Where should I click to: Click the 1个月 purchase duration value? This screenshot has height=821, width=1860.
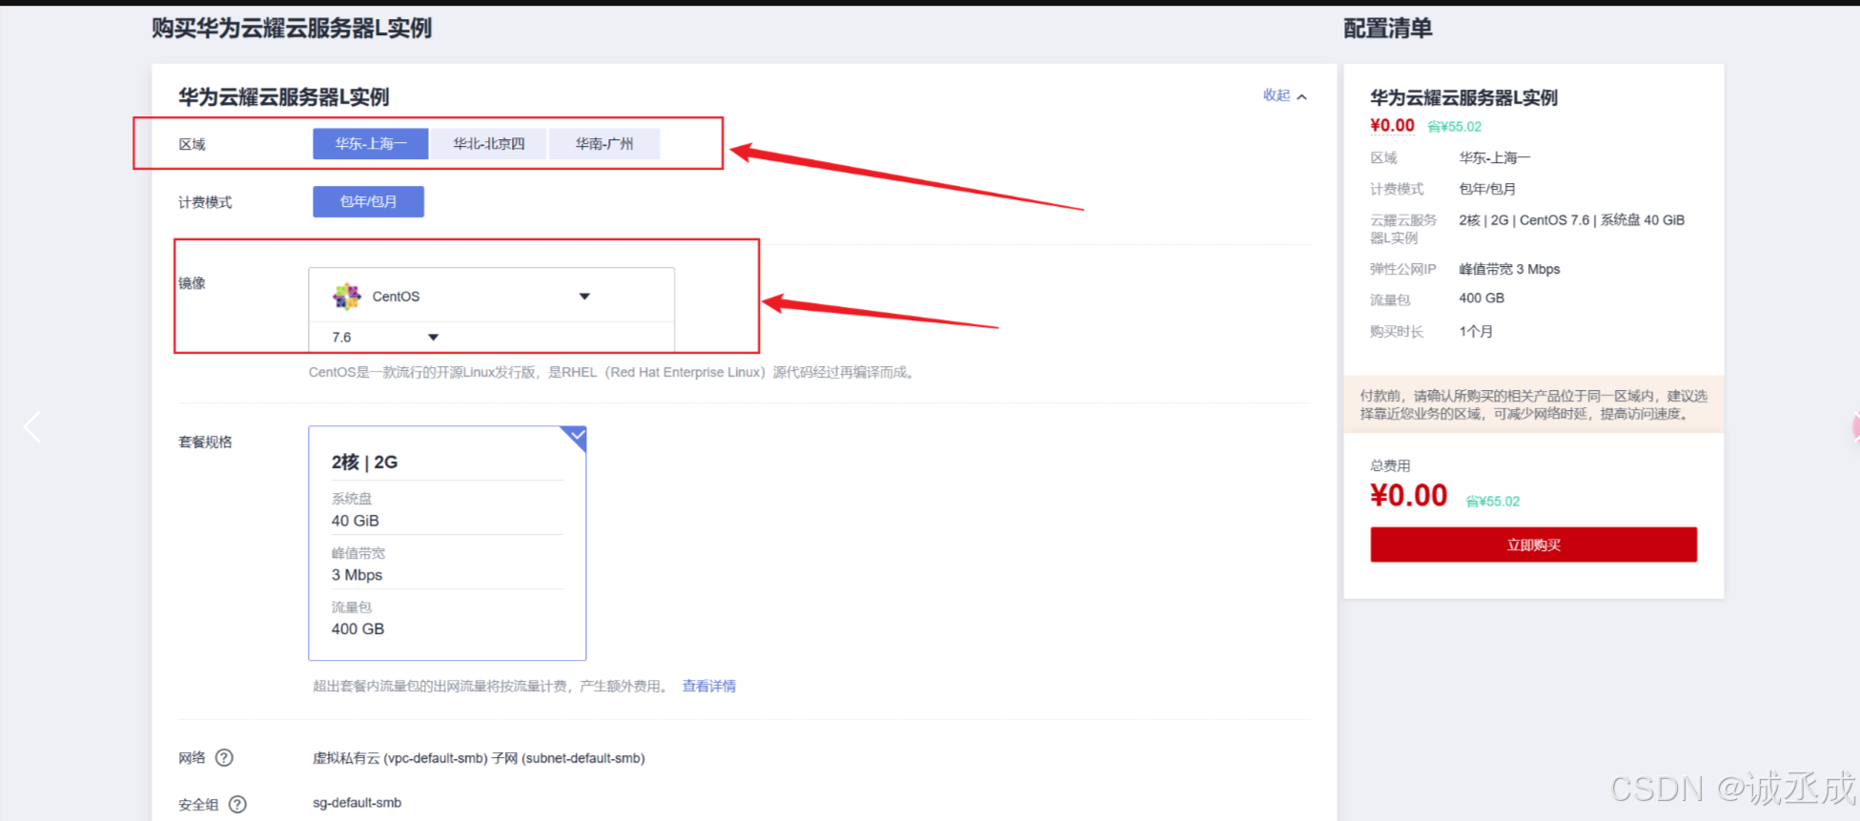(1476, 332)
